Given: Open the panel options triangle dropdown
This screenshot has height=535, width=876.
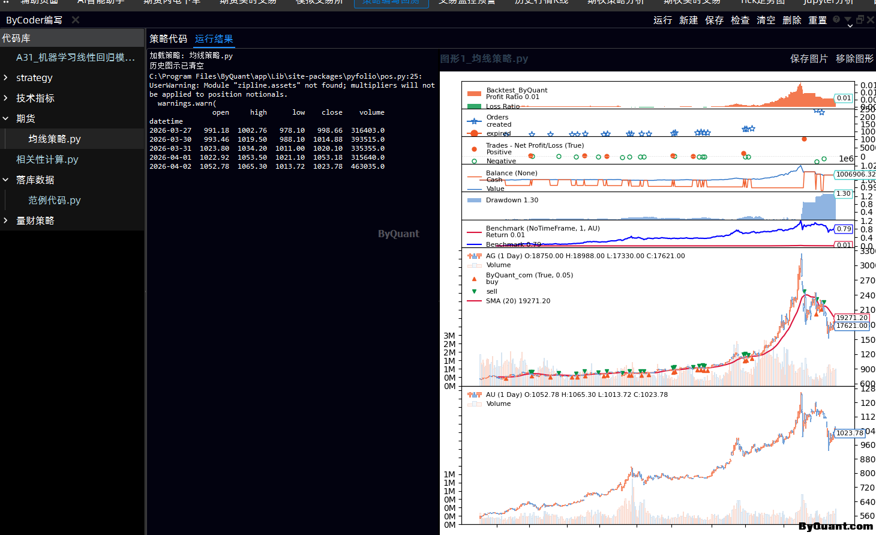Looking at the screenshot, I should (x=848, y=20).
